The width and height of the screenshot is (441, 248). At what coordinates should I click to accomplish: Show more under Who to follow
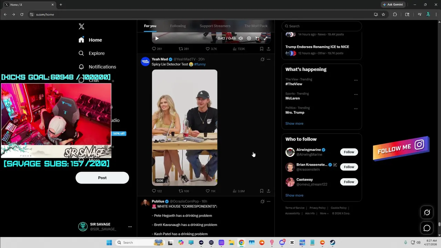[x=294, y=195]
